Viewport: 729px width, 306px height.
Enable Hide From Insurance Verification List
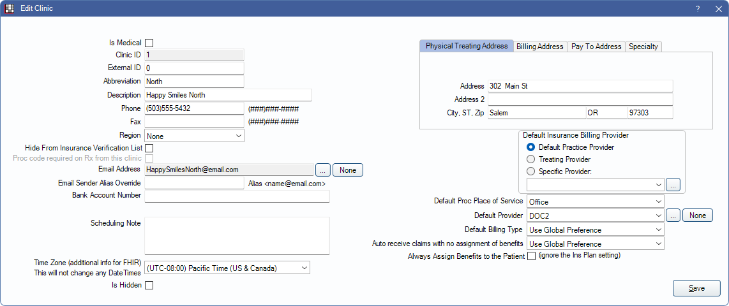click(149, 148)
